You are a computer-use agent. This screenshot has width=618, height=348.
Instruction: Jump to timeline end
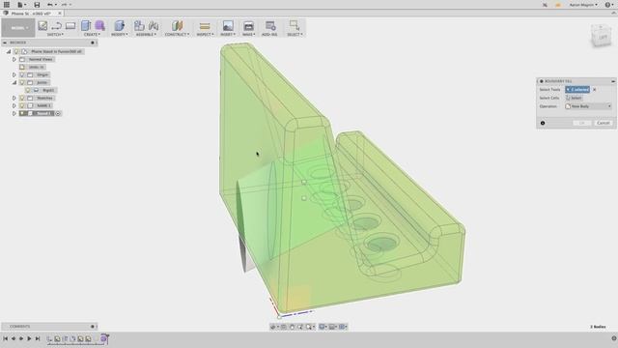(38, 338)
